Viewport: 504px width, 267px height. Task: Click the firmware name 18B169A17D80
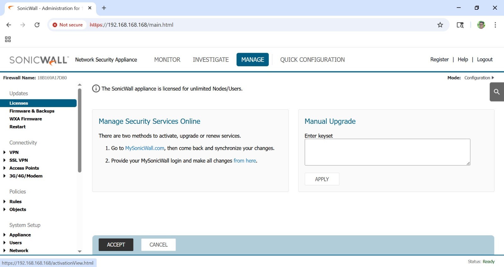point(52,78)
